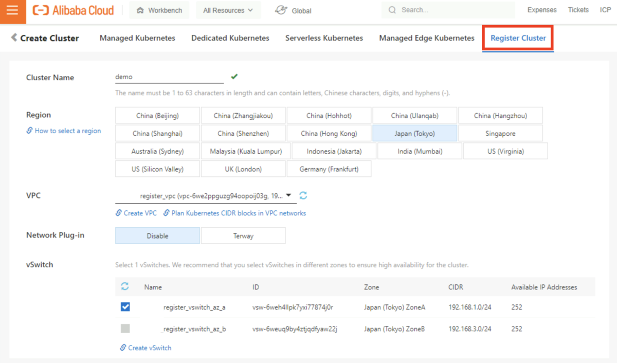Screen dimensions: 617x363
Task: Select the China (Ulanqab) region
Action: [414, 116]
